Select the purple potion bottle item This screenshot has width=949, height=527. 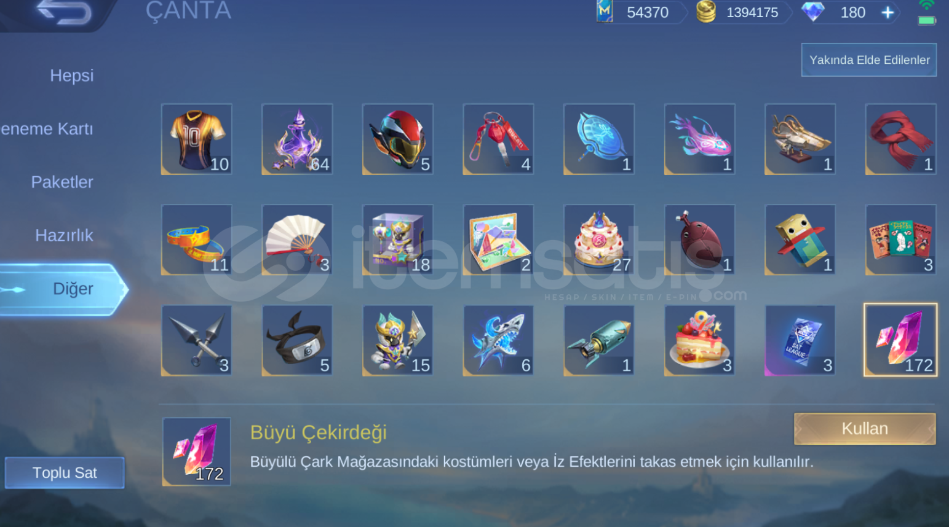297,139
